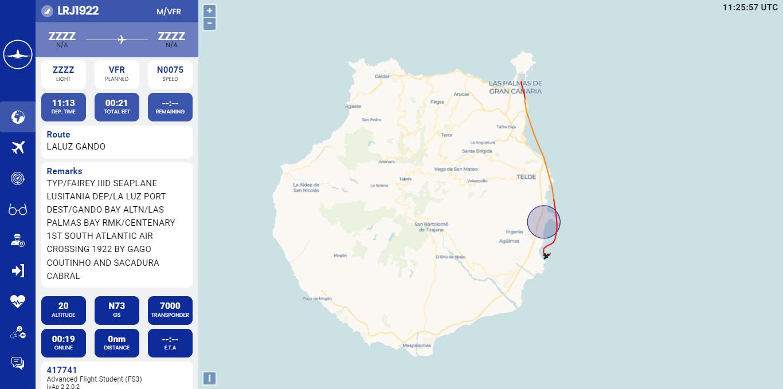Select the blue circle zone near Ingenio

pos(543,222)
